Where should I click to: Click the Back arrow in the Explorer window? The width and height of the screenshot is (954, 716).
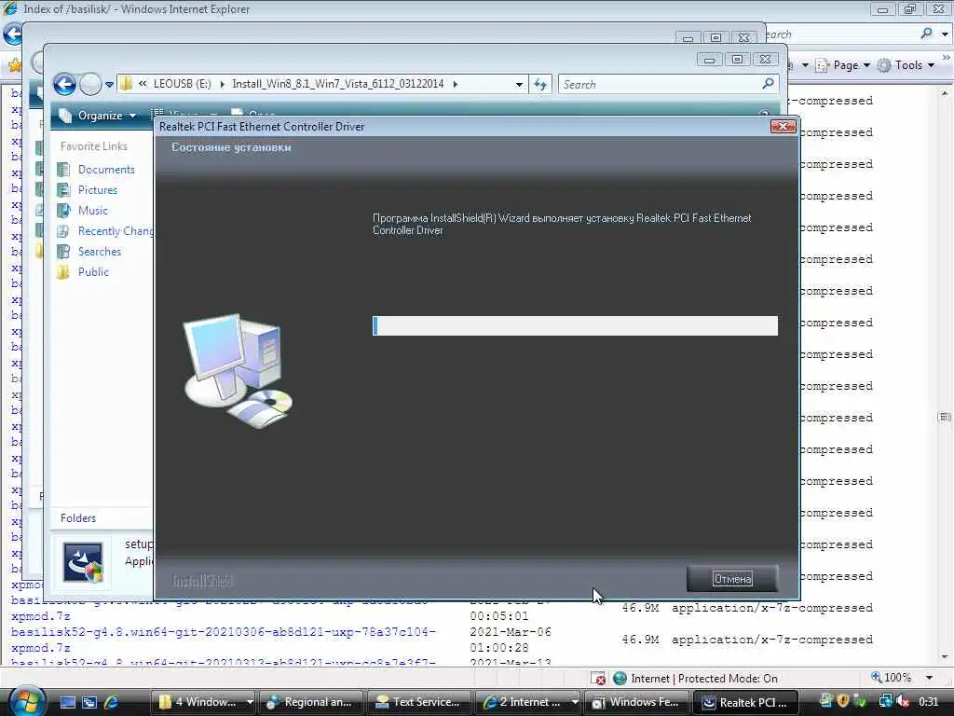coord(64,84)
